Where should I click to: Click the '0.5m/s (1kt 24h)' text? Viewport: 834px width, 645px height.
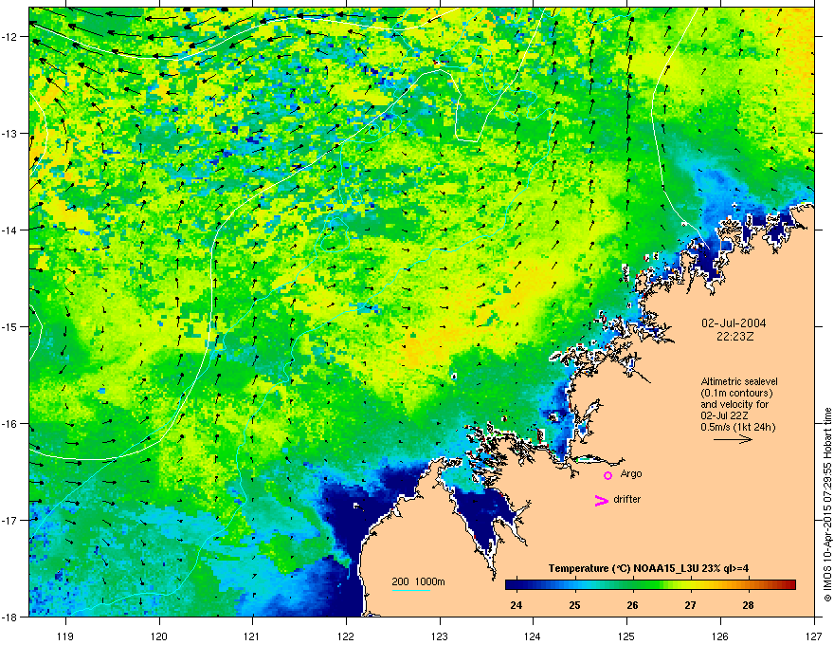(738, 427)
